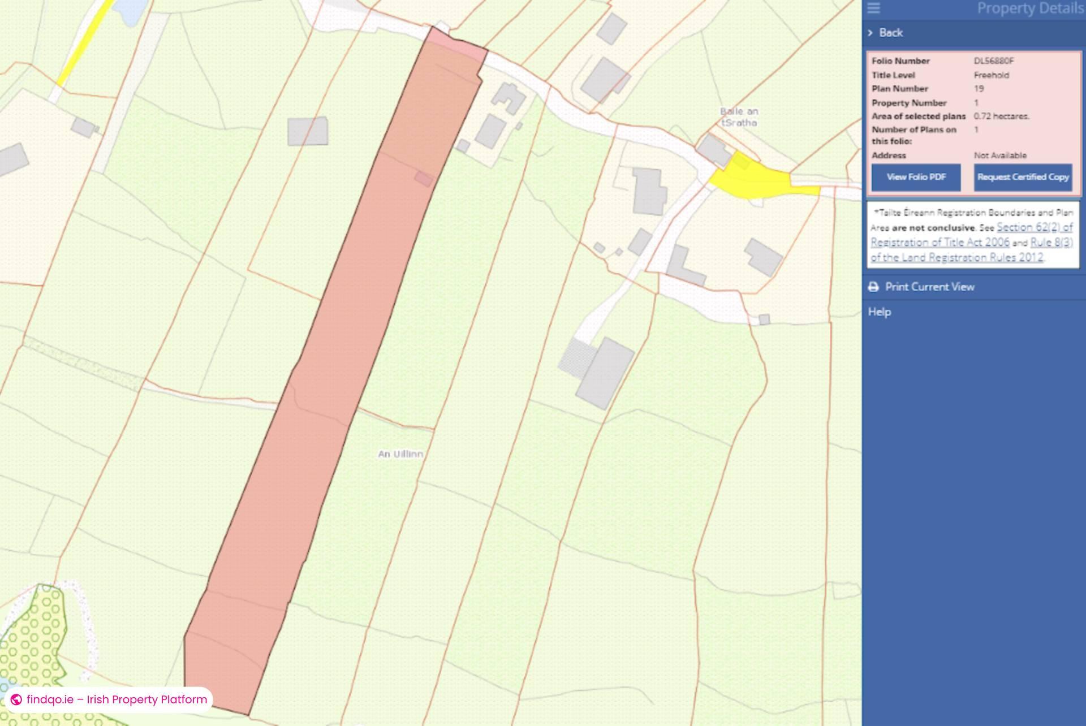Click the An Uillinn map label
The width and height of the screenshot is (1086, 726).
click(x=400, y=454)
